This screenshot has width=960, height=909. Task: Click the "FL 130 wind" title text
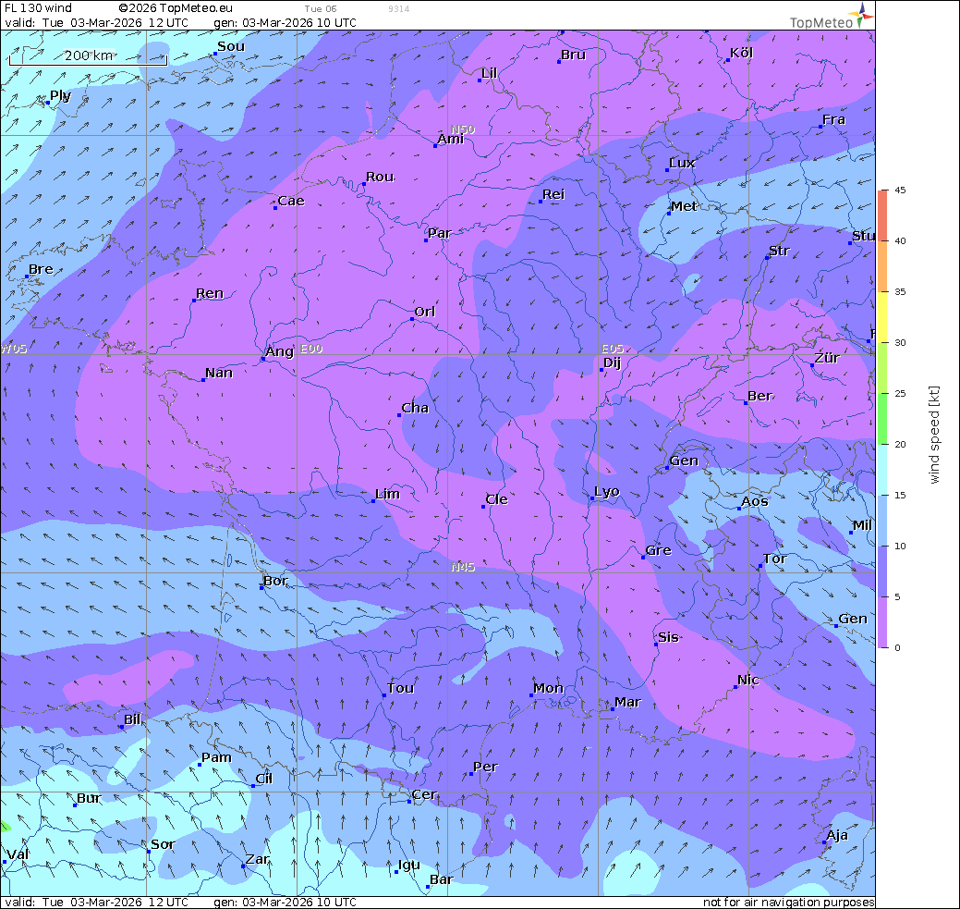(39, 8)
